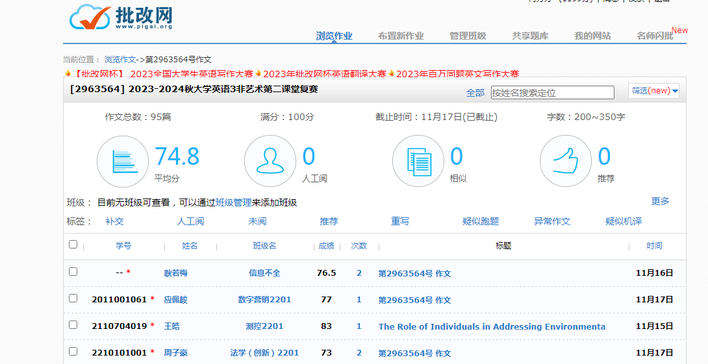Click the 批改网 logo
This screenshot has height=364, width=708.
point(121,17)
